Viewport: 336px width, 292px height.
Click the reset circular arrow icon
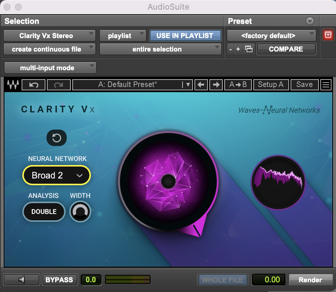tap(57, 138)
